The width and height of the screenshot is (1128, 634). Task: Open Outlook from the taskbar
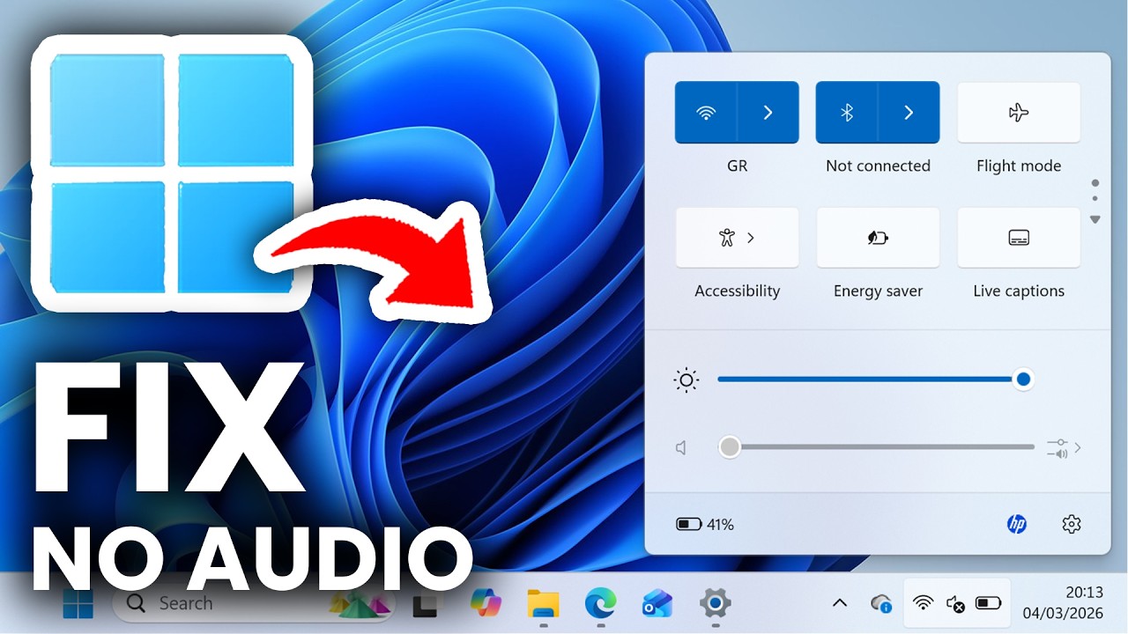[x=657, y=603]
